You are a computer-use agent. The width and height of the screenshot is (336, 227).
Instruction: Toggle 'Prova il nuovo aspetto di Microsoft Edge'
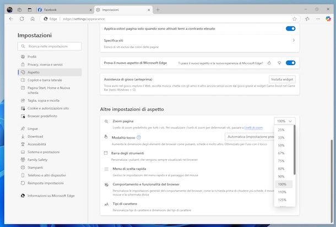coord(291,63)
